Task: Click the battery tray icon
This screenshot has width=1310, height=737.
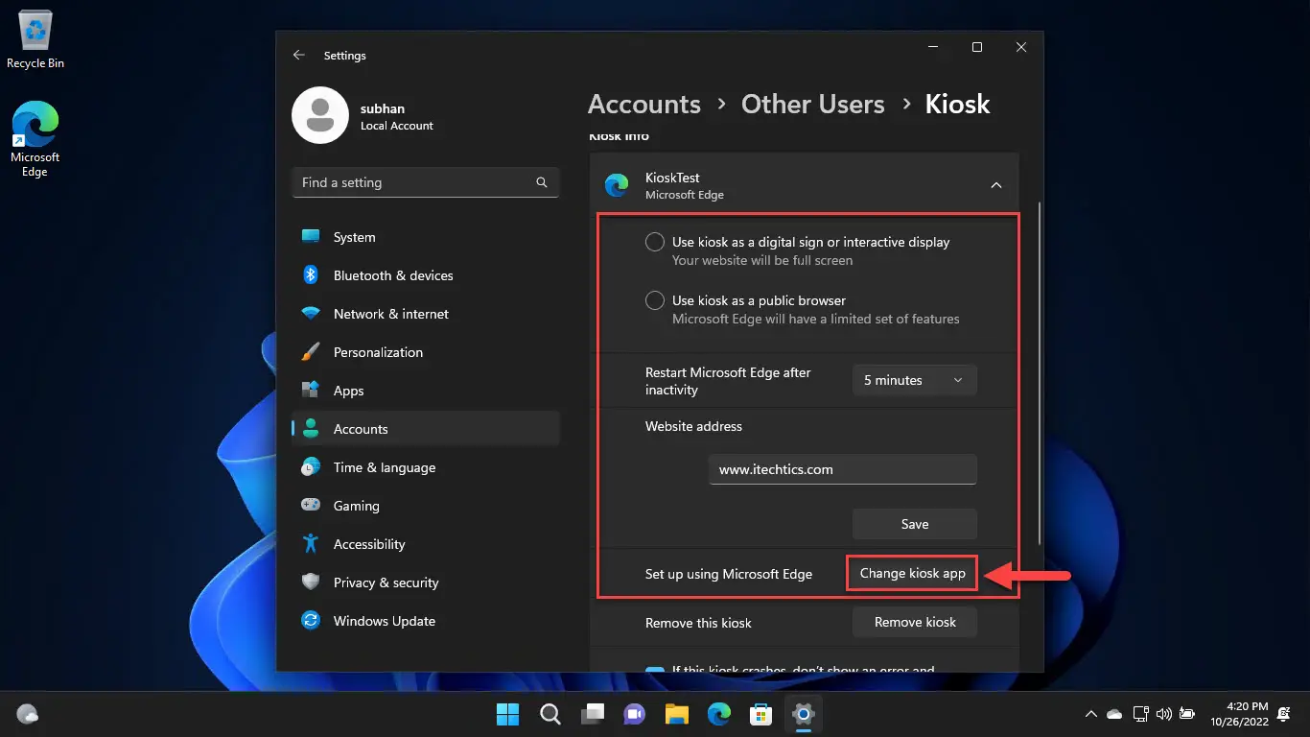Action: pos(1187,714)
